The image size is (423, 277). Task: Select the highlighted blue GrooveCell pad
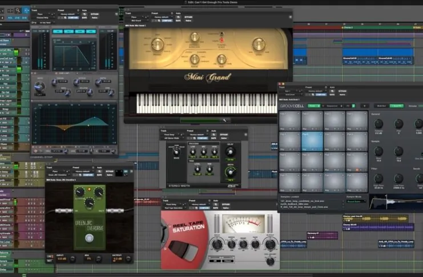313,141
